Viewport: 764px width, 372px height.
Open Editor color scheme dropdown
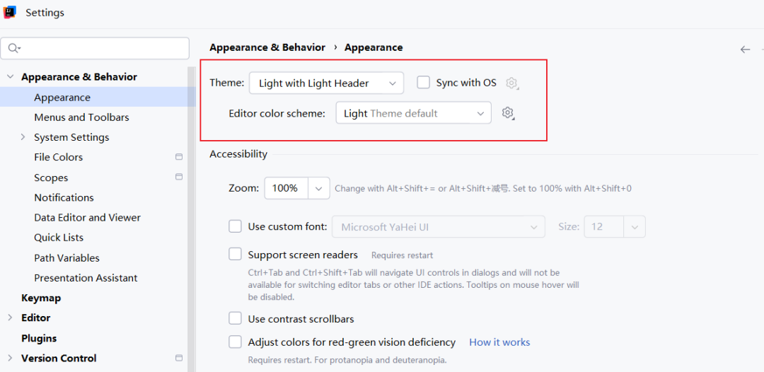(x=413, y=113)
